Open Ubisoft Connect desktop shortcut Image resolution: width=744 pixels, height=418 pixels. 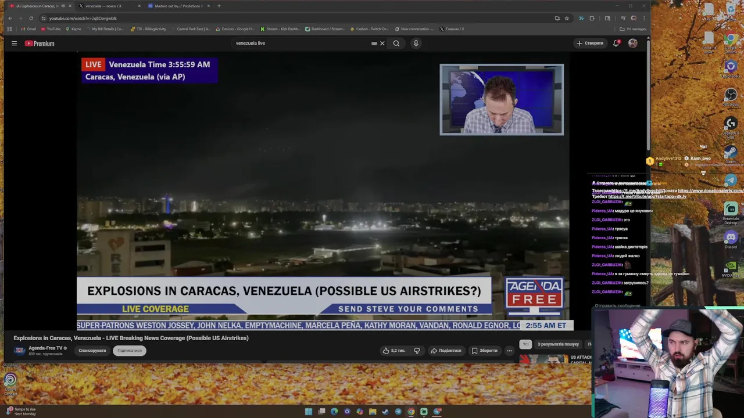tap(10, 383)
